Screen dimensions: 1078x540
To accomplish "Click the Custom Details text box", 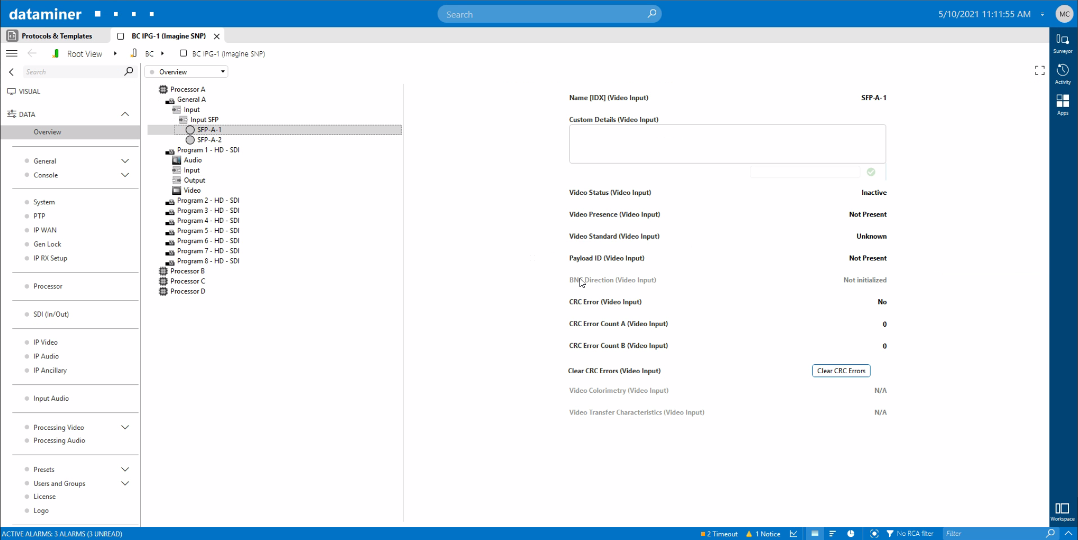I will [727, 144].
